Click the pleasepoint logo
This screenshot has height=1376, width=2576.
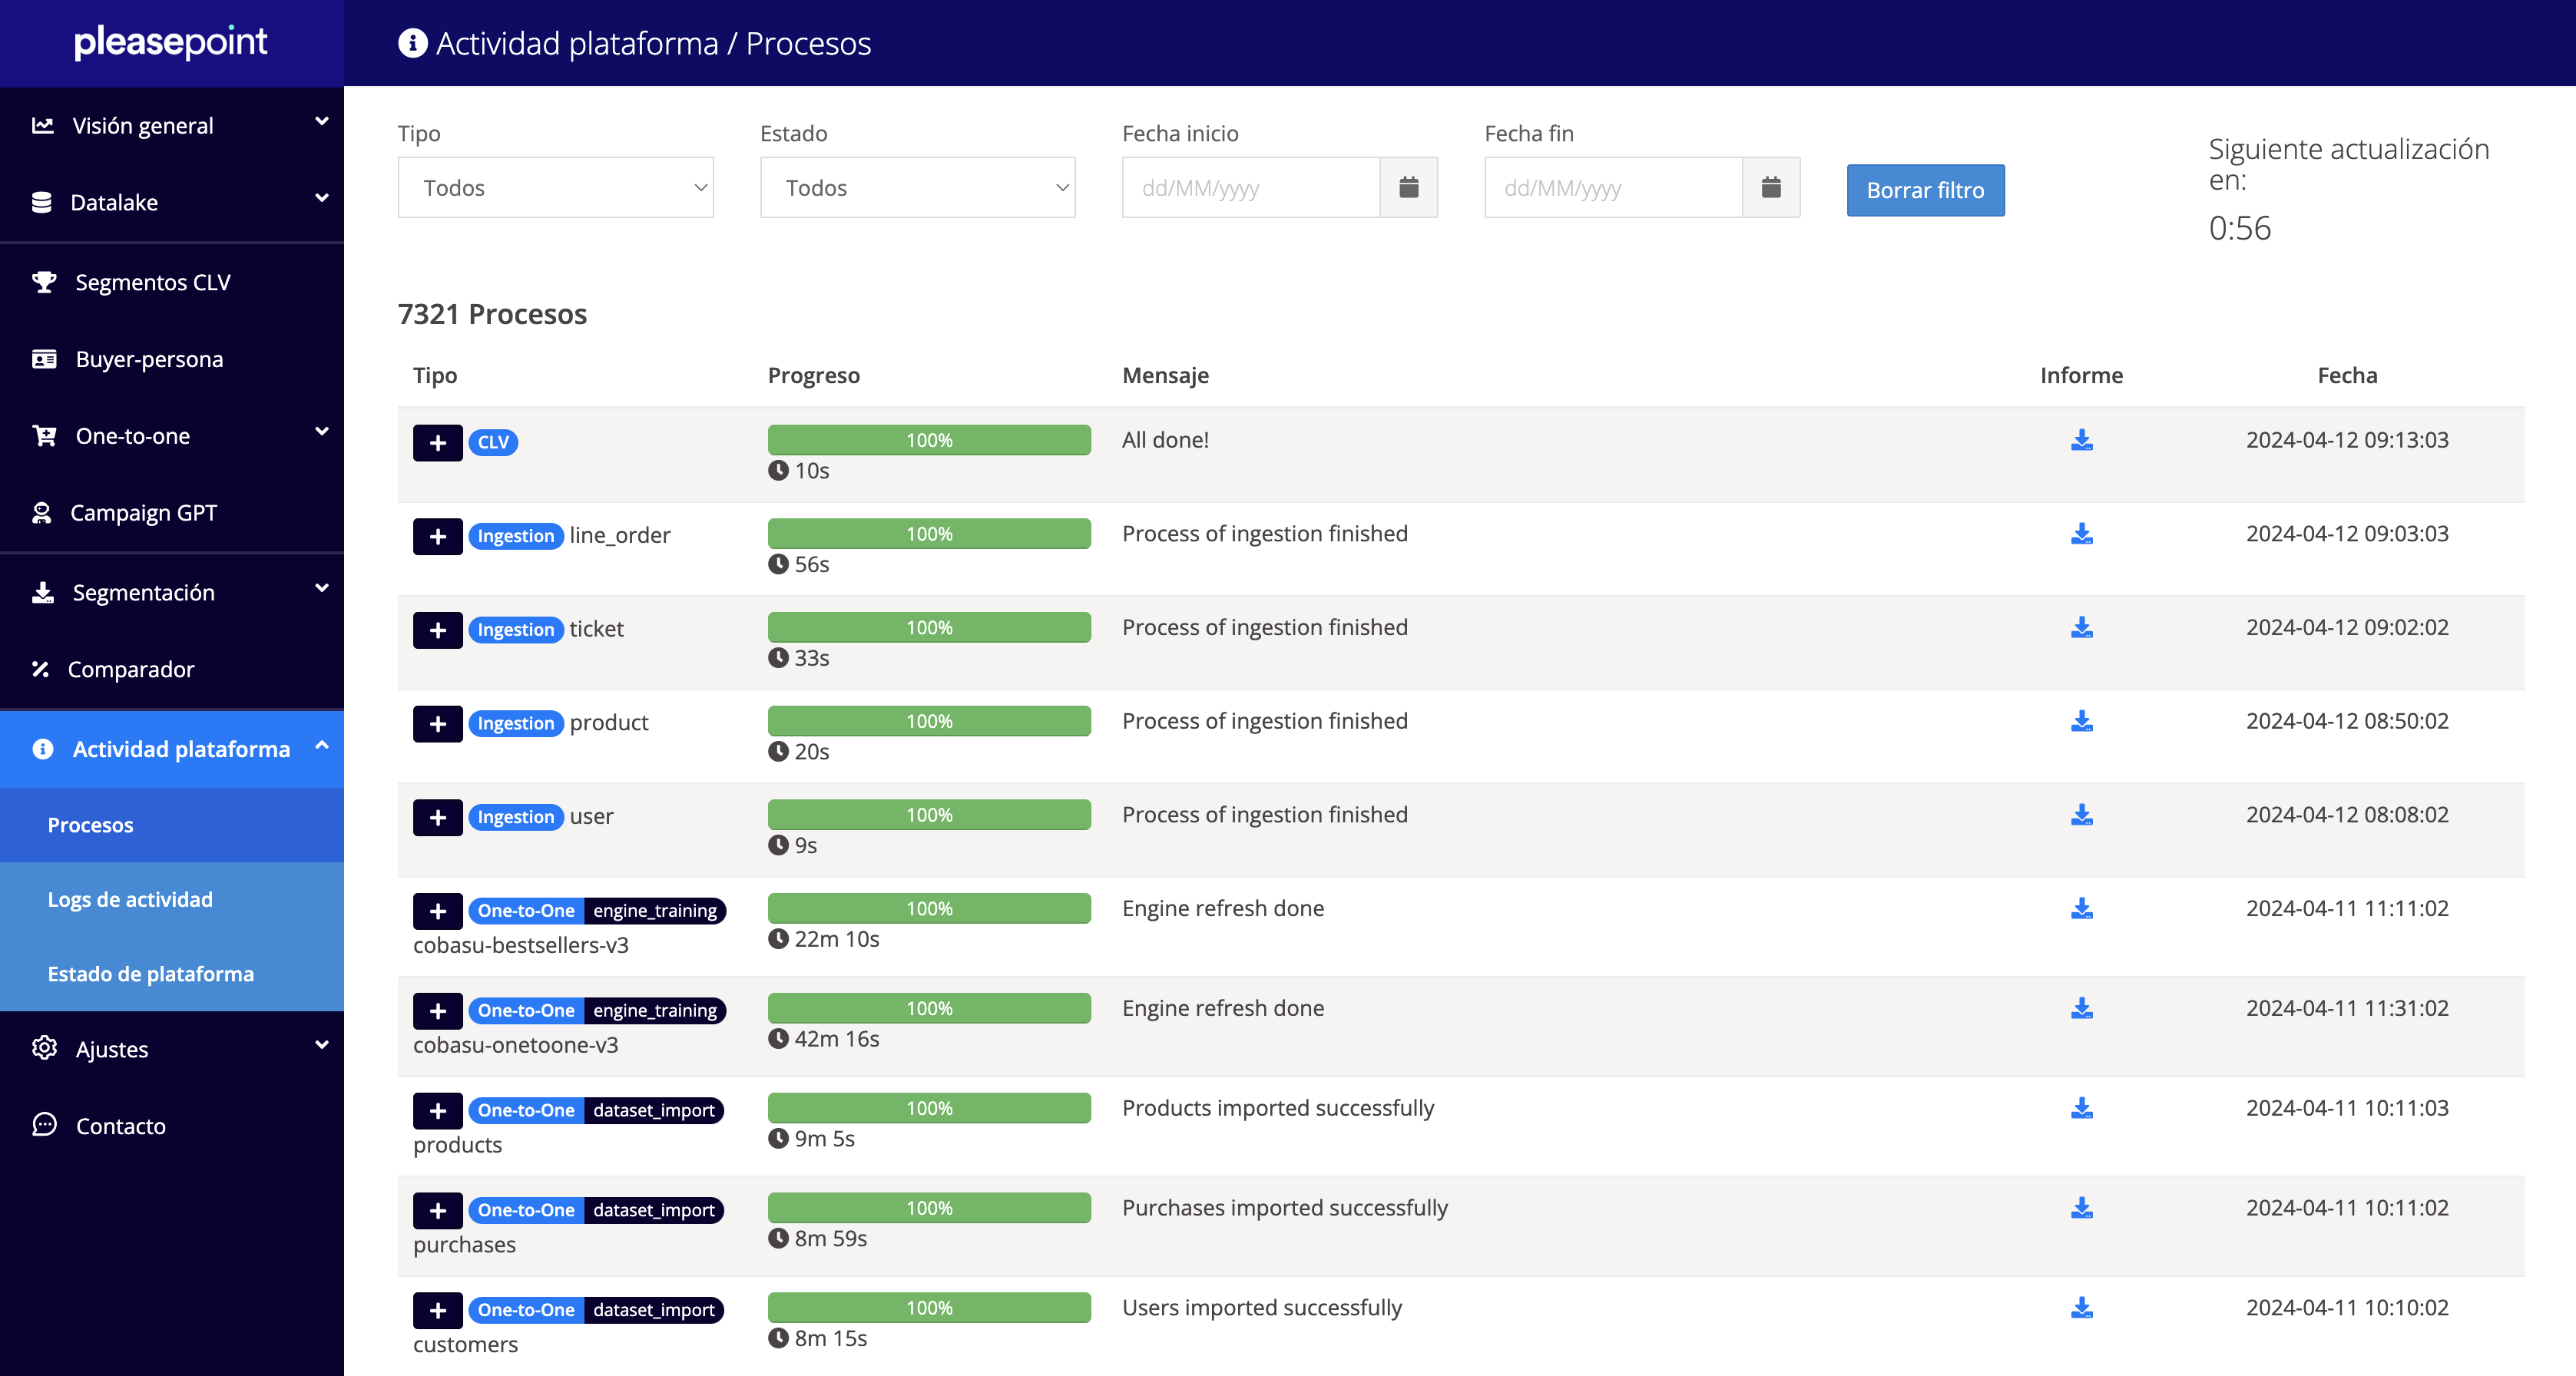coord(171,42)
